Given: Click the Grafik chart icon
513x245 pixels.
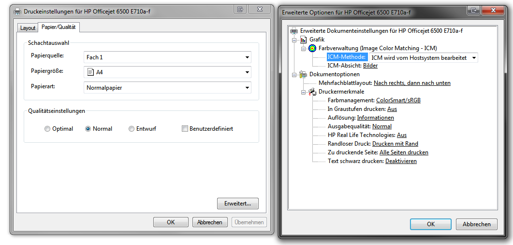Looking at the screenshot, I should (304, 40).
